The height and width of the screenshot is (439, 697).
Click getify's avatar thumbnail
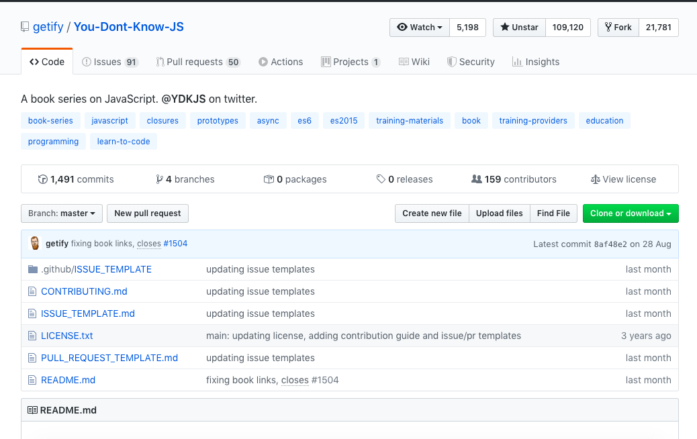(34, 243)
